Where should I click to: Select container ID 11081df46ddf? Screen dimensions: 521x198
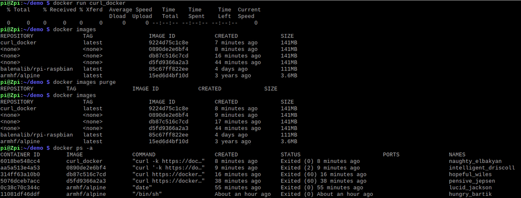coord(20,194)
